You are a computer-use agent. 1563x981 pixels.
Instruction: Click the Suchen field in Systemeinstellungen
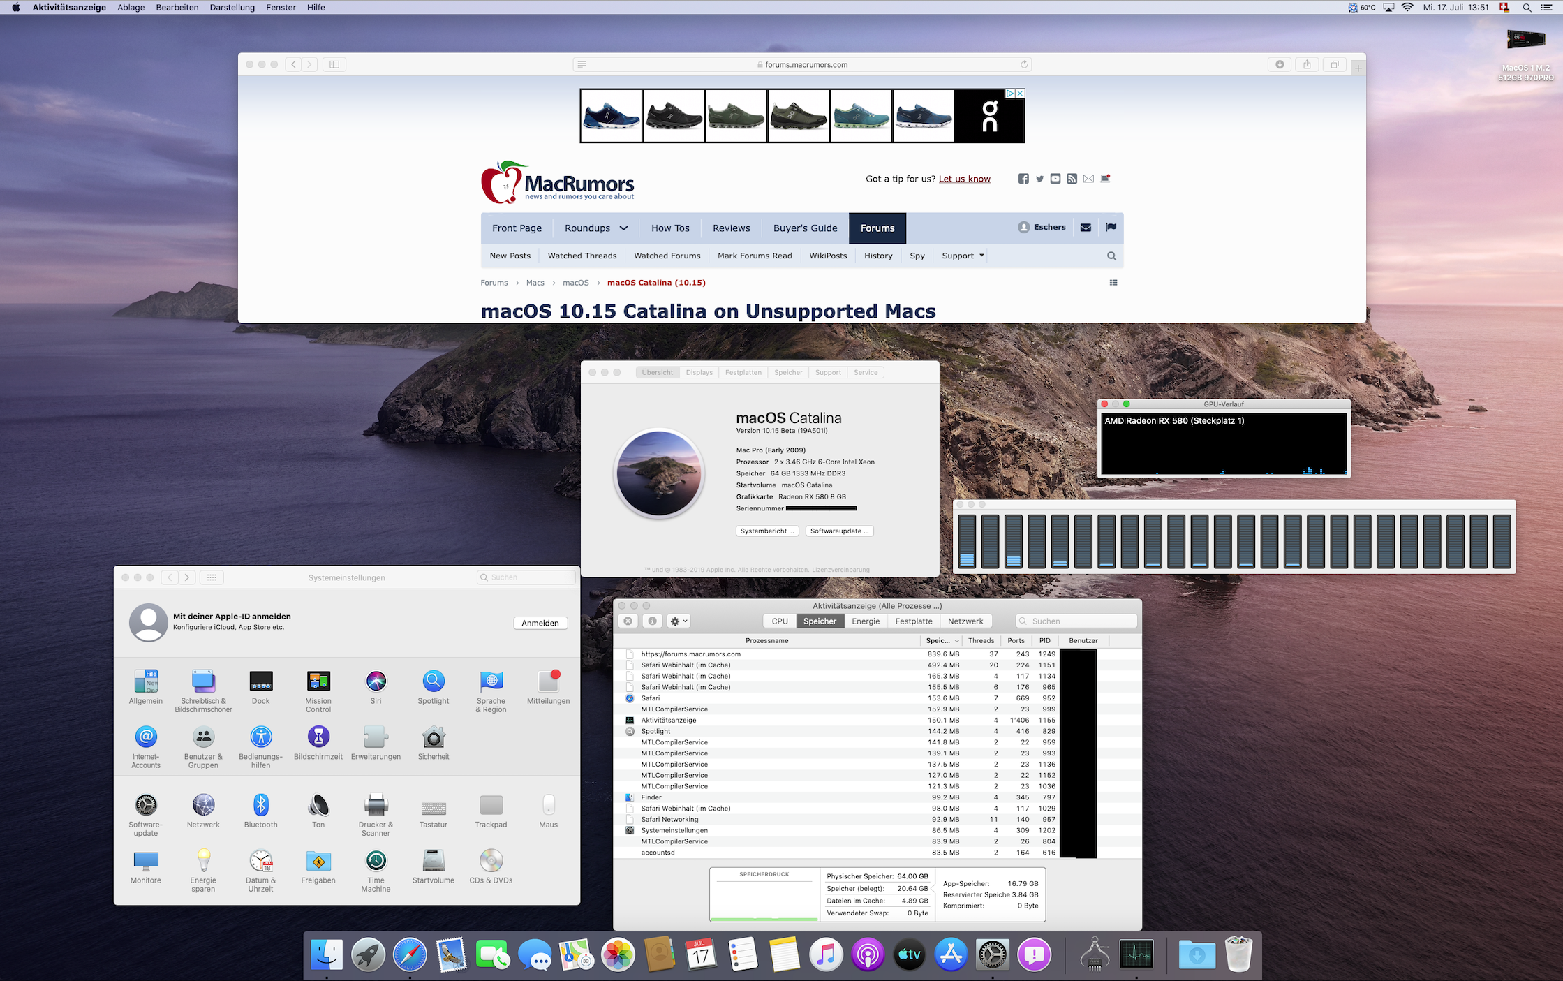point(526,577)
